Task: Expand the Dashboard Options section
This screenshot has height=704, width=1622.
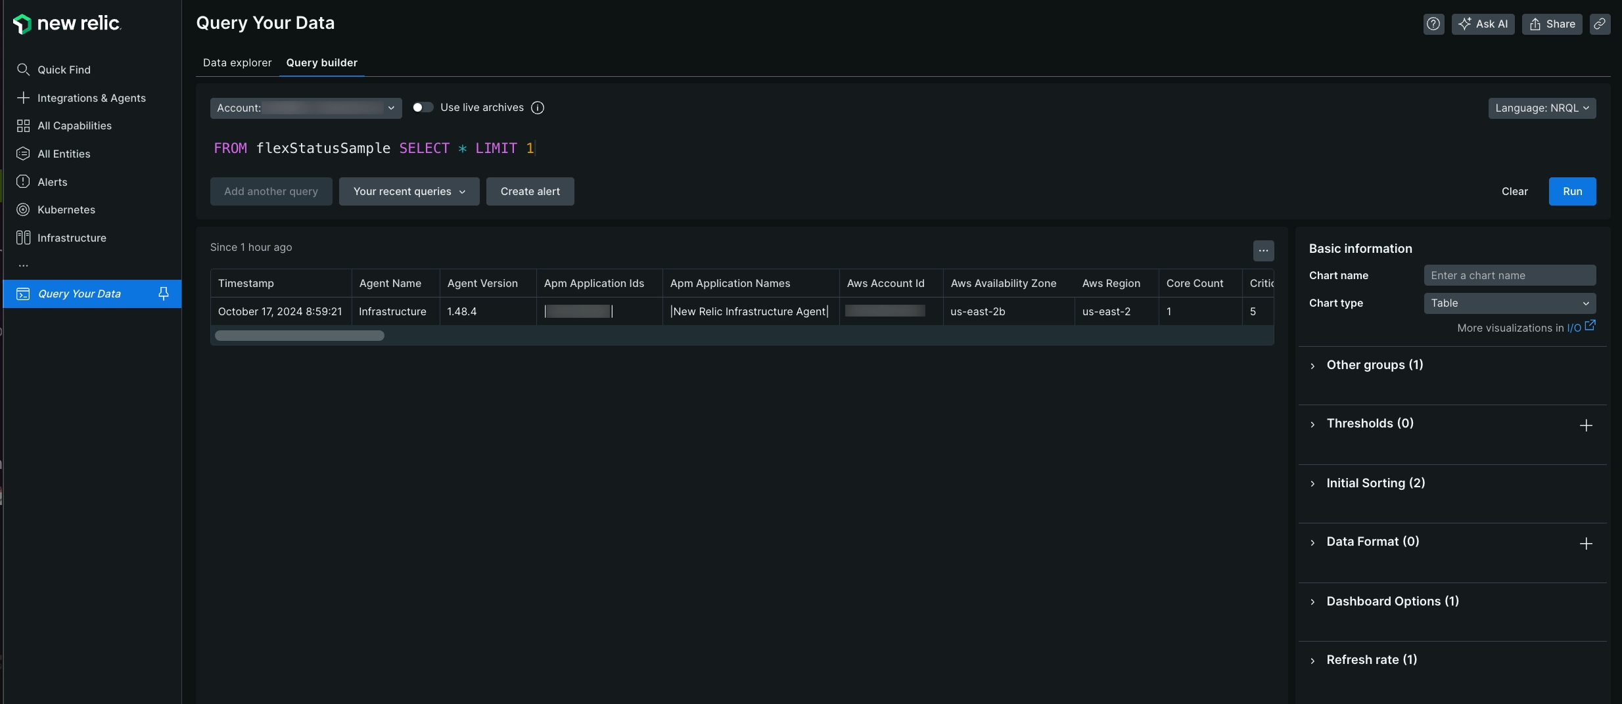Action: (x=1392, y=602)
